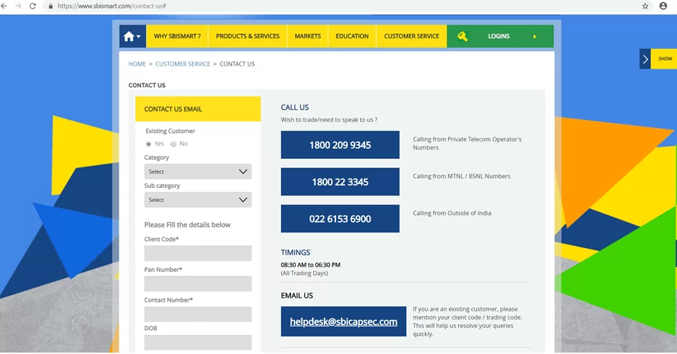Select Yes for Existing Customer
The width and height of the screenshot is (677, 354).
click(148, 144)
